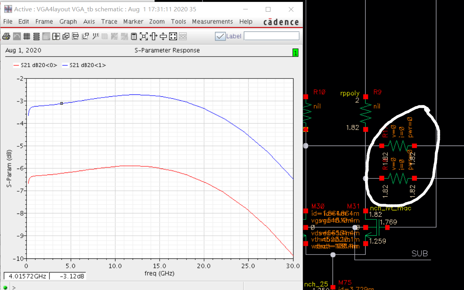Viewport: 464px width, 290px height.
Task: Select resistor R10 label in schematic
Action: point(319,92)
